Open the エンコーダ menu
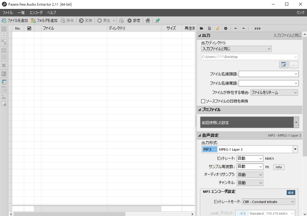Screen dimensions: 307x216 (x=36, y=12)
